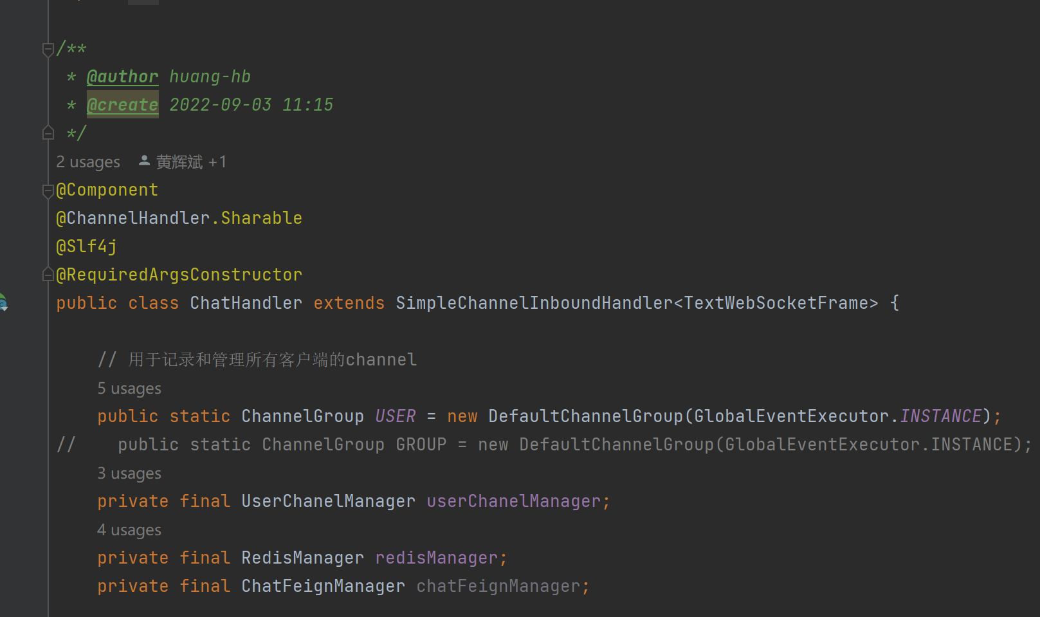
Task: Click the UserChanelManager type name
Action: pyautogui.click(x=329, y=501)
